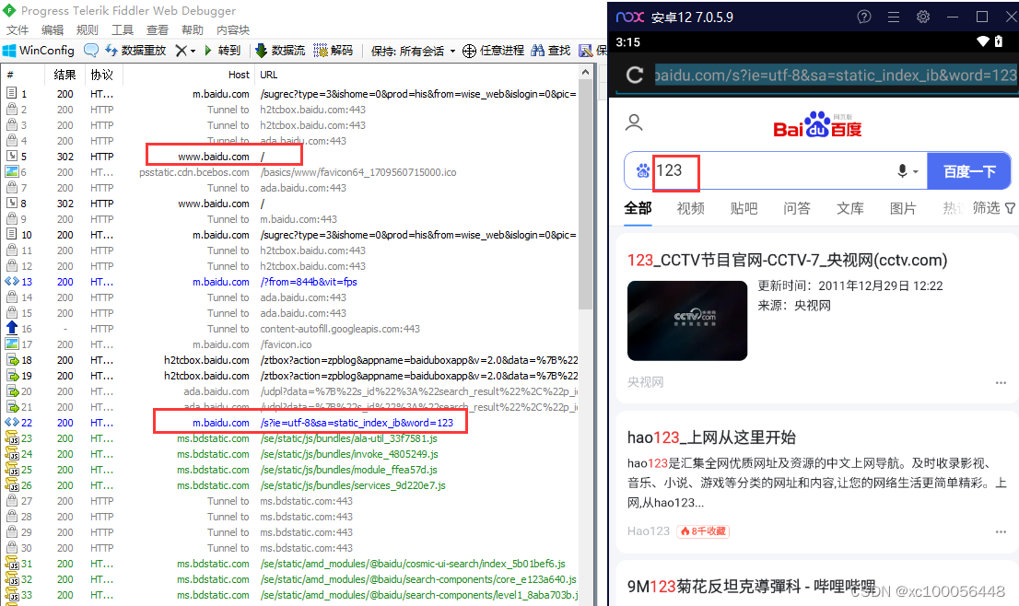Sort sessions by the 结果 column header
The image size is (1019, 606).
tap(65, 75)
